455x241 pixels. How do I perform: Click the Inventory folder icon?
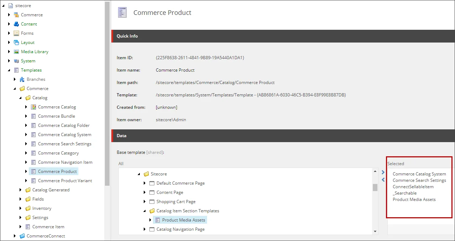28,208
